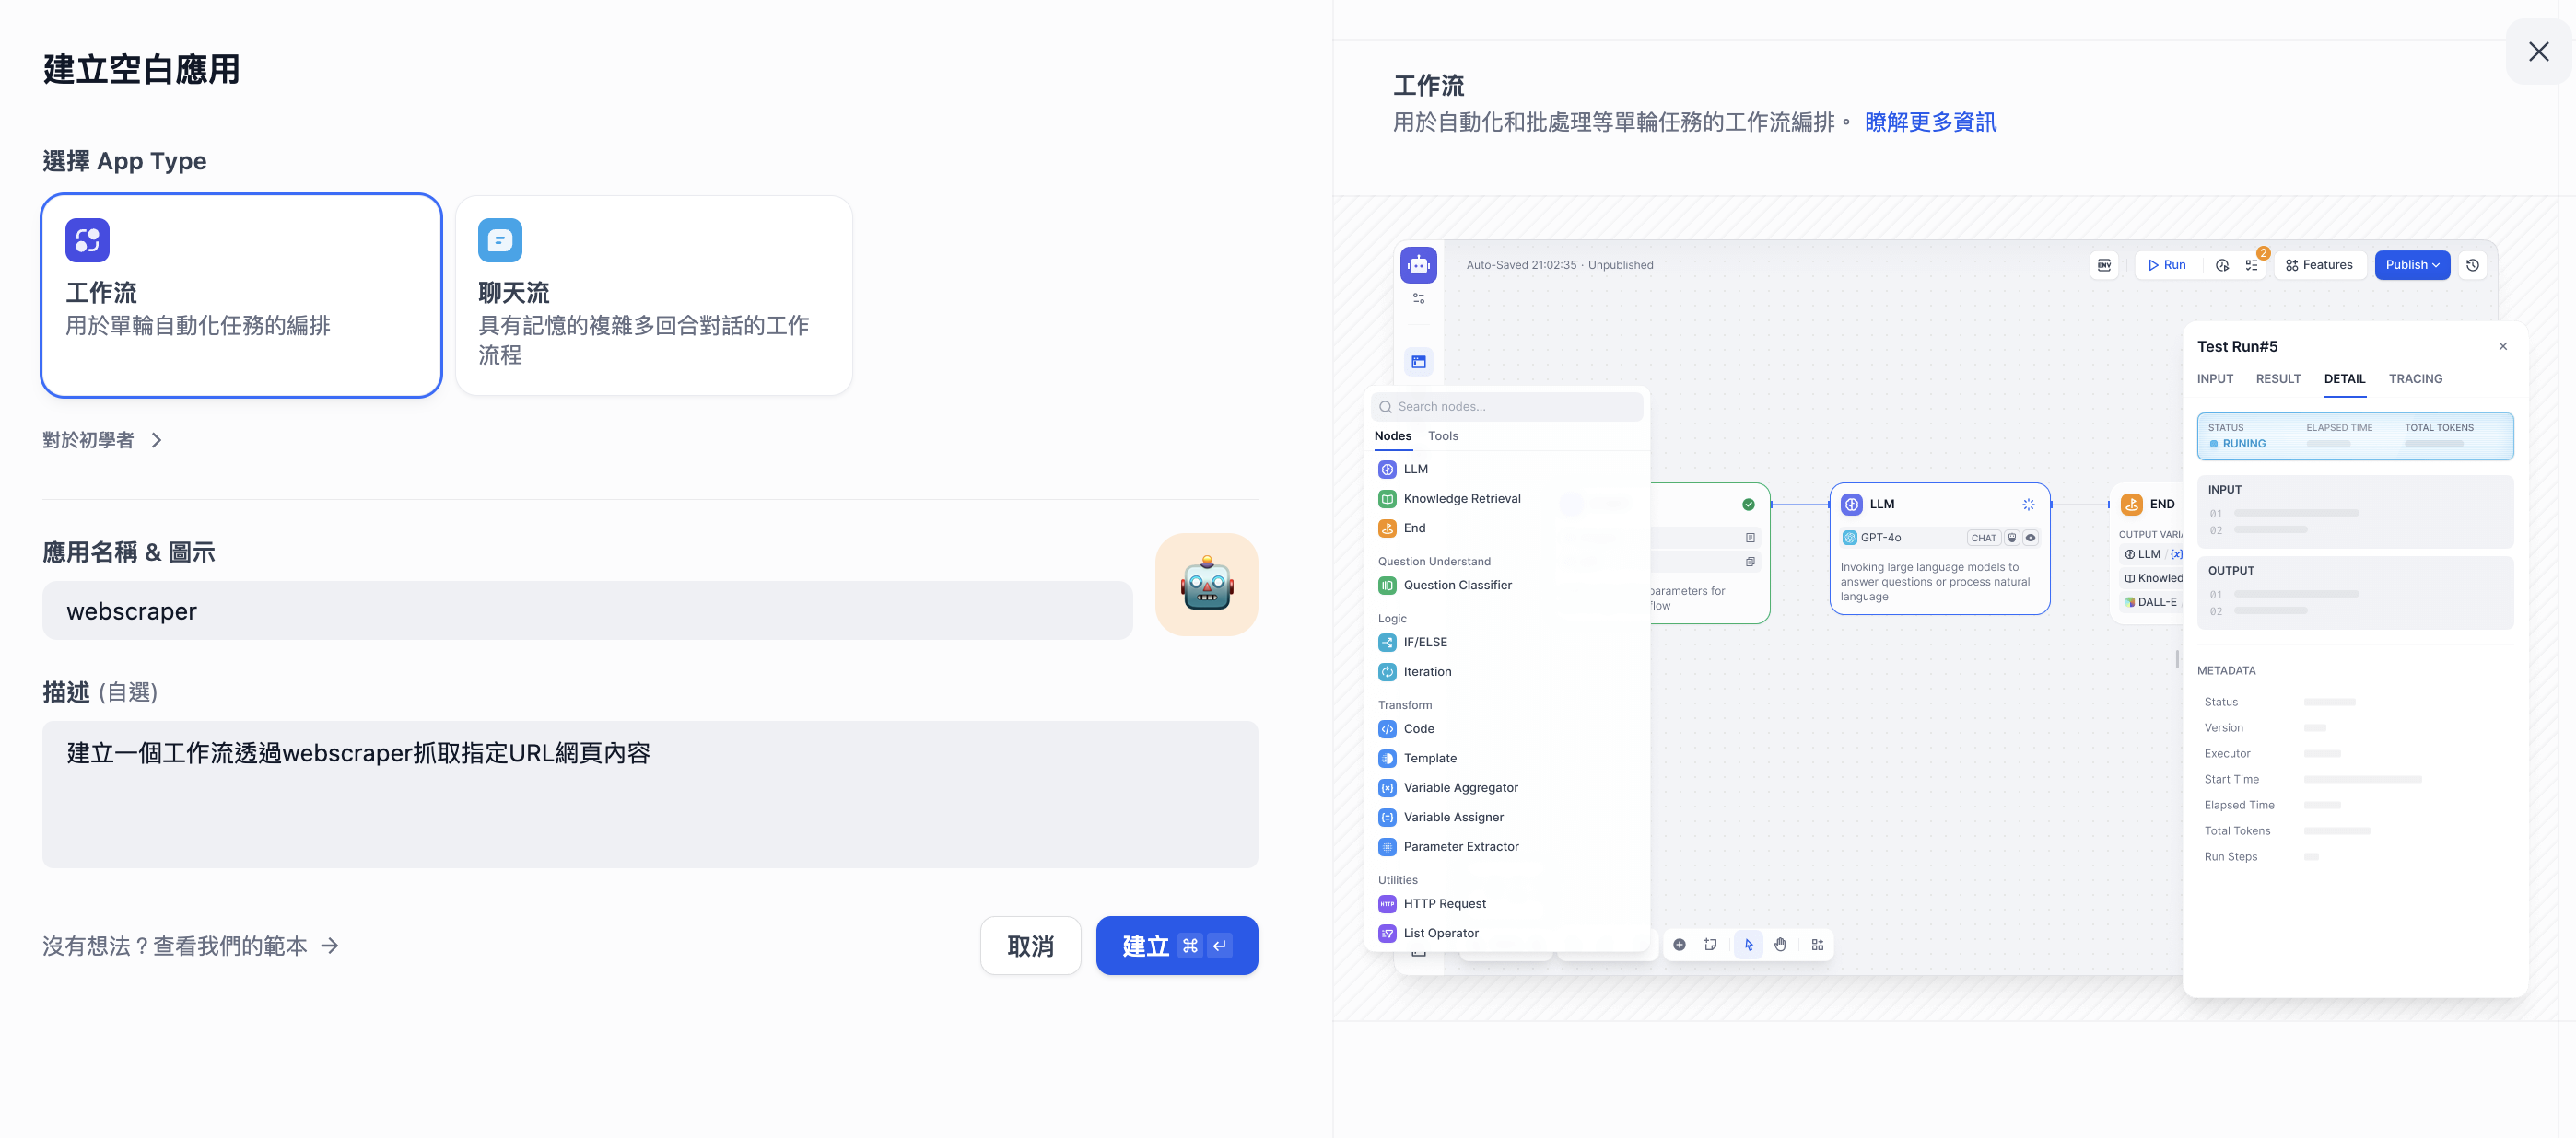
Task: Click the version history clock icon
Action: [x=2472, y=265]
